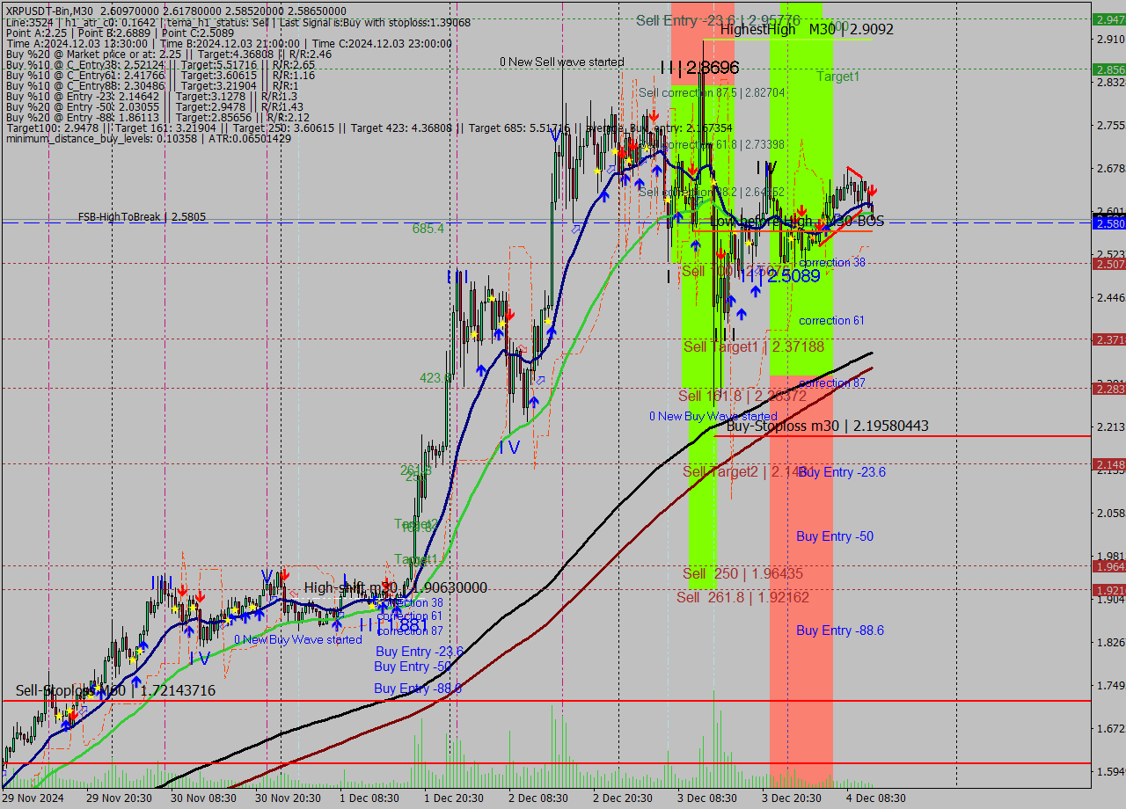Viewport: 1126px width, 809px height.
Task: Click 'Sell correction 38.2 | 2.64352' label
Action: pos(712,192)
